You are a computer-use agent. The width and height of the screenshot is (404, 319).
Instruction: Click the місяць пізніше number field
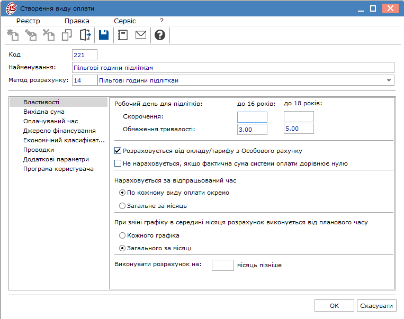(222, 265)
